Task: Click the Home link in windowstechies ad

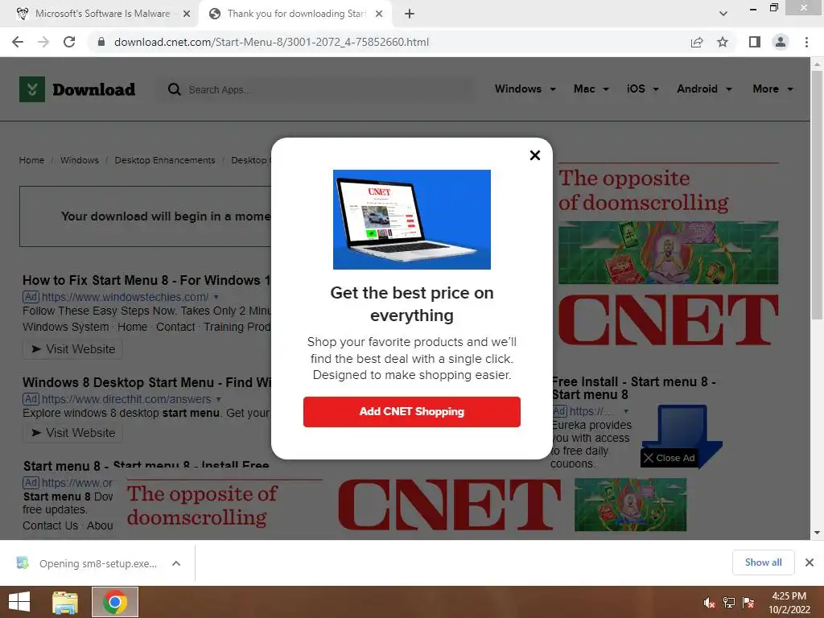Action: [133, 327]
